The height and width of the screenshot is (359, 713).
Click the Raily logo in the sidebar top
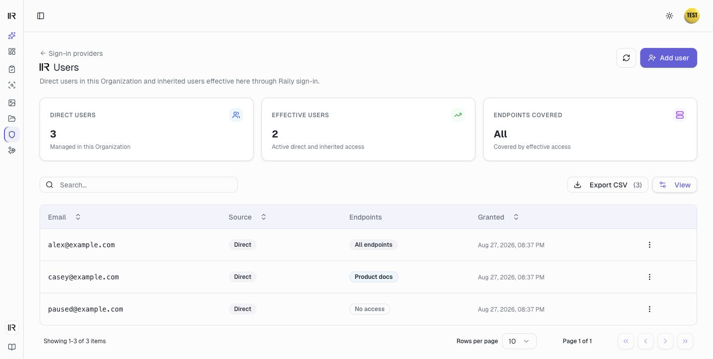[12, 16]
